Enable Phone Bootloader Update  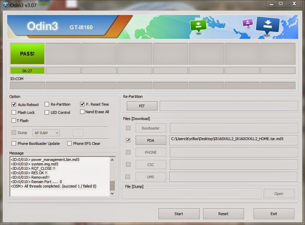tap(14, 144)
